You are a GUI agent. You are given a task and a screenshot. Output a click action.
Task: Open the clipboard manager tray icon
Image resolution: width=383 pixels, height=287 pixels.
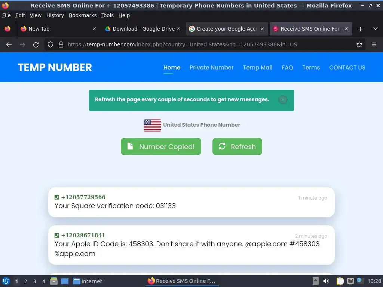(340, 281)
